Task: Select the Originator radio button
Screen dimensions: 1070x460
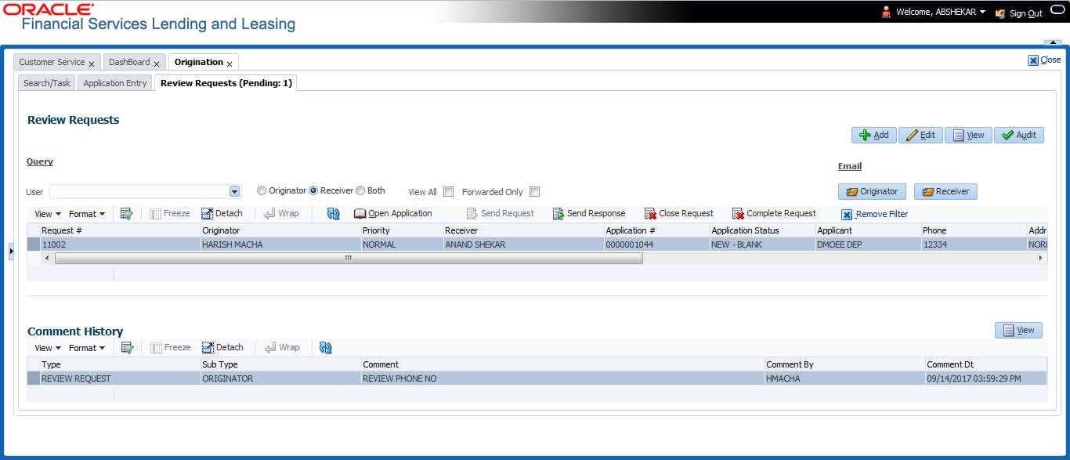Action: pyautogui.click(x=262, y=190)
